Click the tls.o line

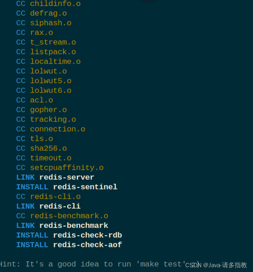tap(42, 139)
